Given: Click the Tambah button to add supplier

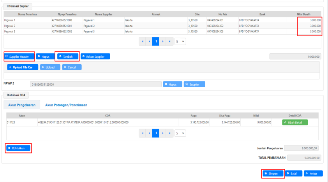Looking at the screenshot, I should click(x=67, y=57).
